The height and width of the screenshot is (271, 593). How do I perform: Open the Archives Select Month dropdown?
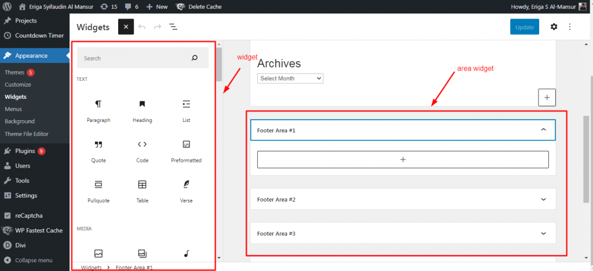[290, 79]
